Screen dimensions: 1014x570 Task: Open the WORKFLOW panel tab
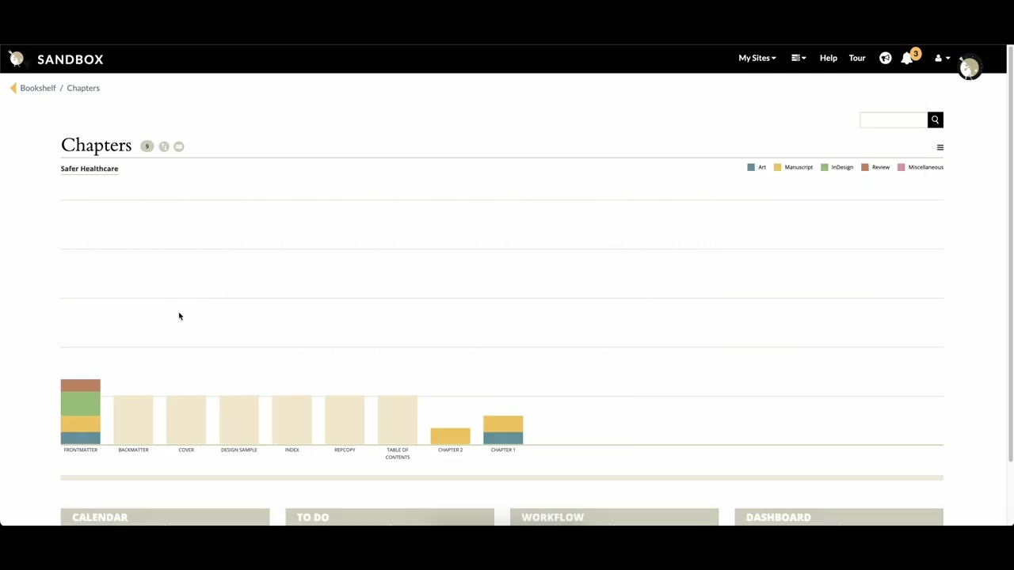point(614,517)
